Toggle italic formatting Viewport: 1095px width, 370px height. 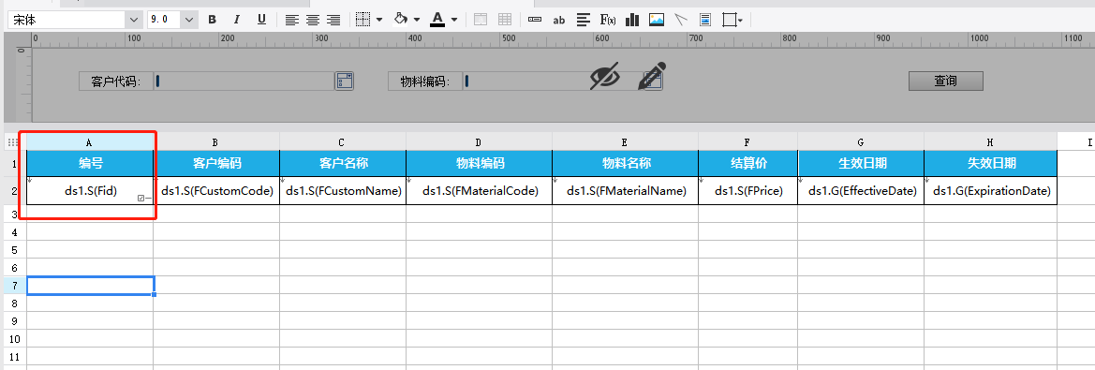coord(237,20)
